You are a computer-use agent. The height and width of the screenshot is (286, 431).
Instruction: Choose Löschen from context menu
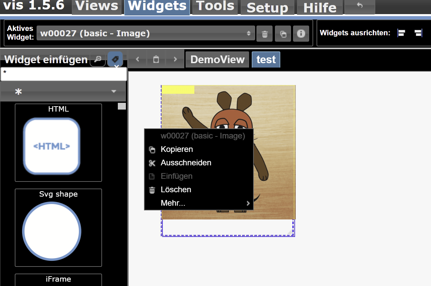199,190
